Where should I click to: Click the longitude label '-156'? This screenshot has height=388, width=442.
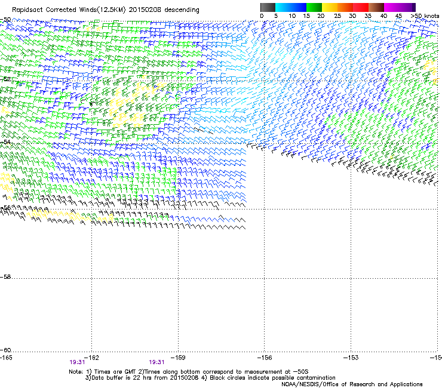pyautogui.click(x=265, y=358)
